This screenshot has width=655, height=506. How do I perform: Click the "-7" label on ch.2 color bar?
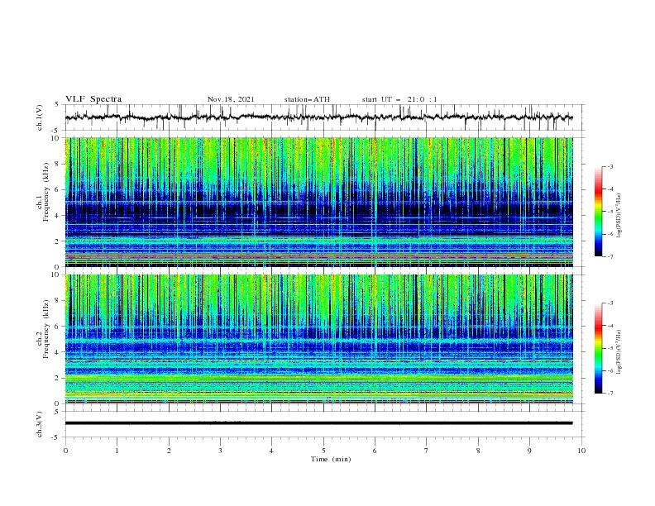pyautogui.click(x=610, y=394)
